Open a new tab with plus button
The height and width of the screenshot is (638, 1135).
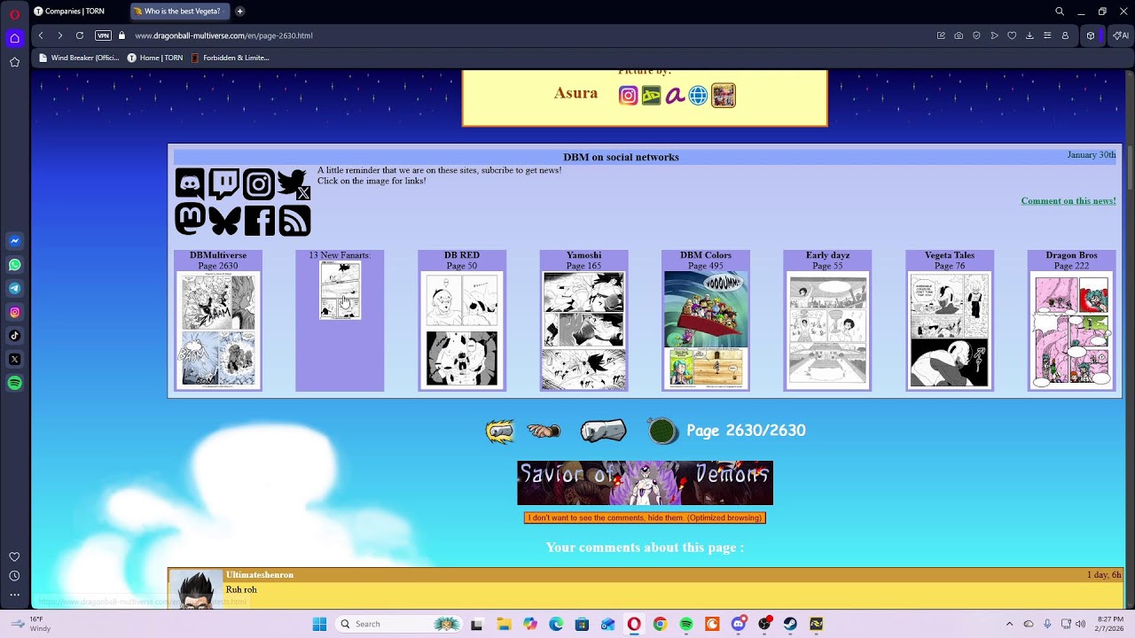coord(239,12)
